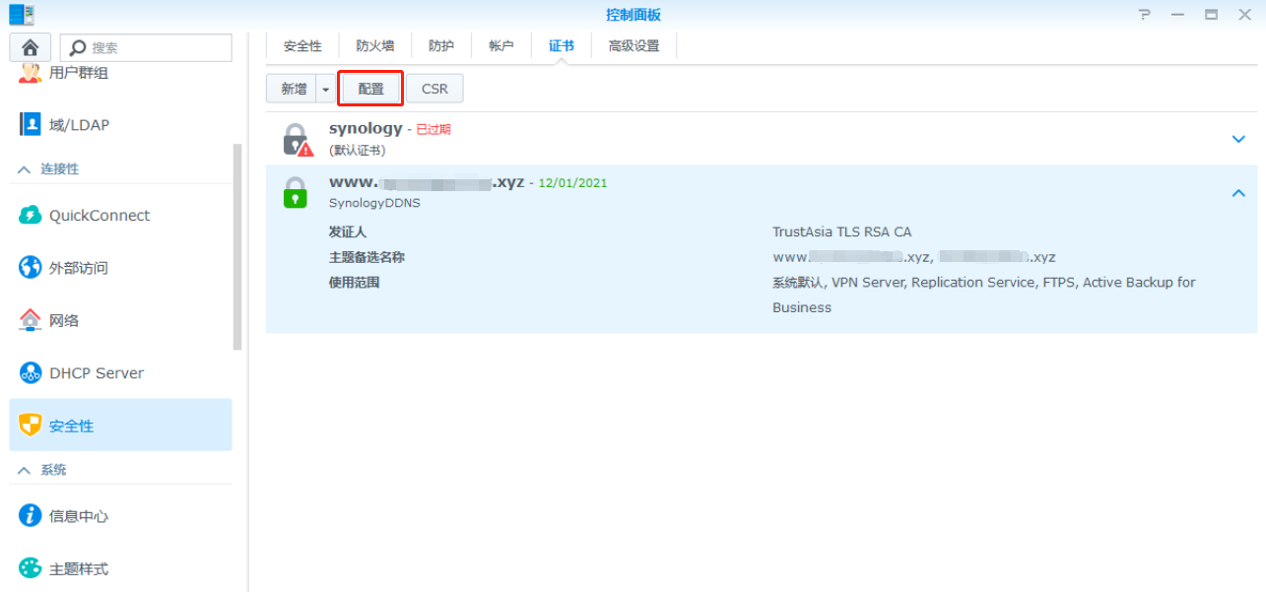Switch to the 防火墙 tab

tap(375, 45)
